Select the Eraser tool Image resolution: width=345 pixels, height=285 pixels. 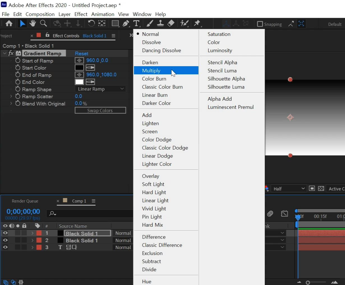[x=171, y=24]
